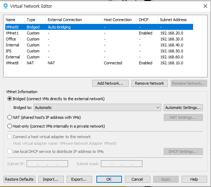This screenshot has width=211, height=187.
Task: Select the Office network row
Action: (x=99, y=39)
